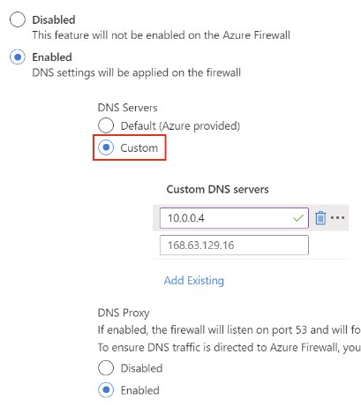
Task: Select Enabled DNS settings radio button
Action: click(18, 57)
